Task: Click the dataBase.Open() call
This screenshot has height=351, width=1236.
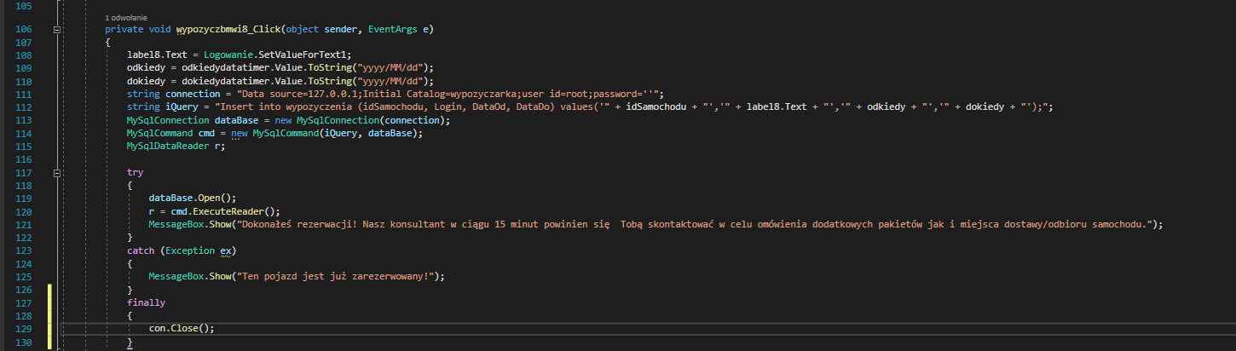Action: [181, 198]
